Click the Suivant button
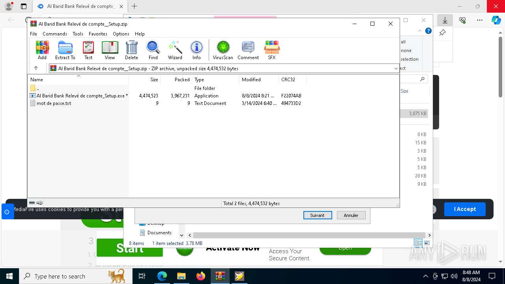Image resolution: width=505 pixels, height=284 pixels. (x=317, y=215)
